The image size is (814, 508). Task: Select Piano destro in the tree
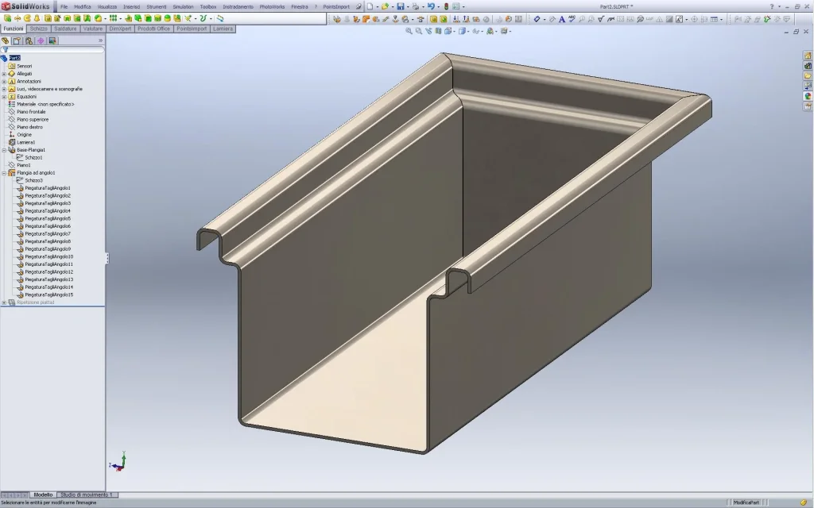[29, 127]
